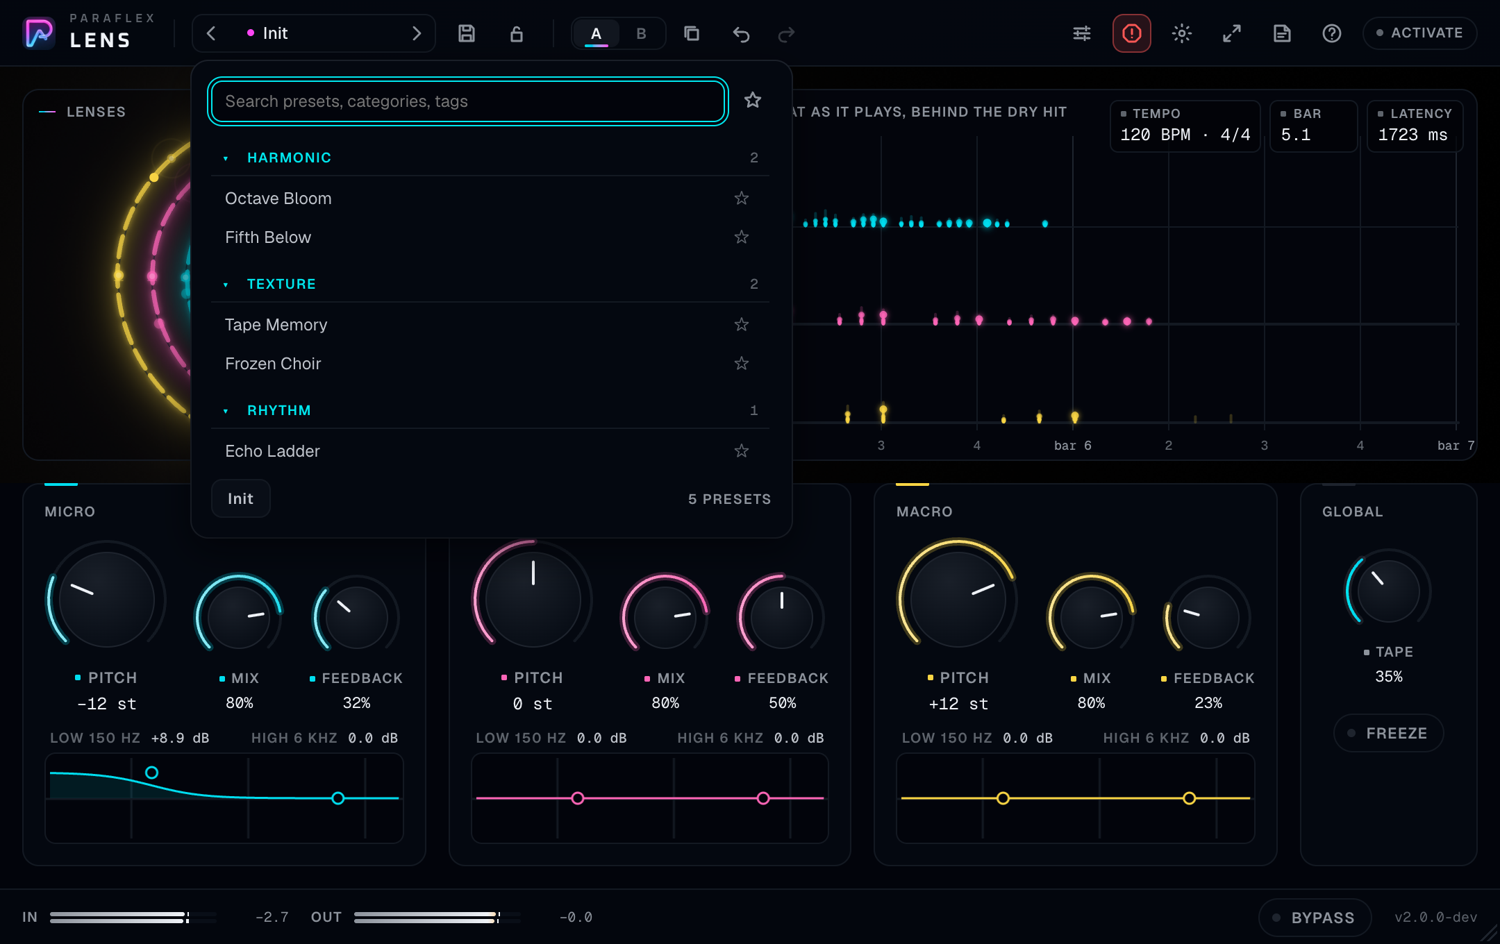Open the mixer sliders settings icon

click(x=1082, y=33)
